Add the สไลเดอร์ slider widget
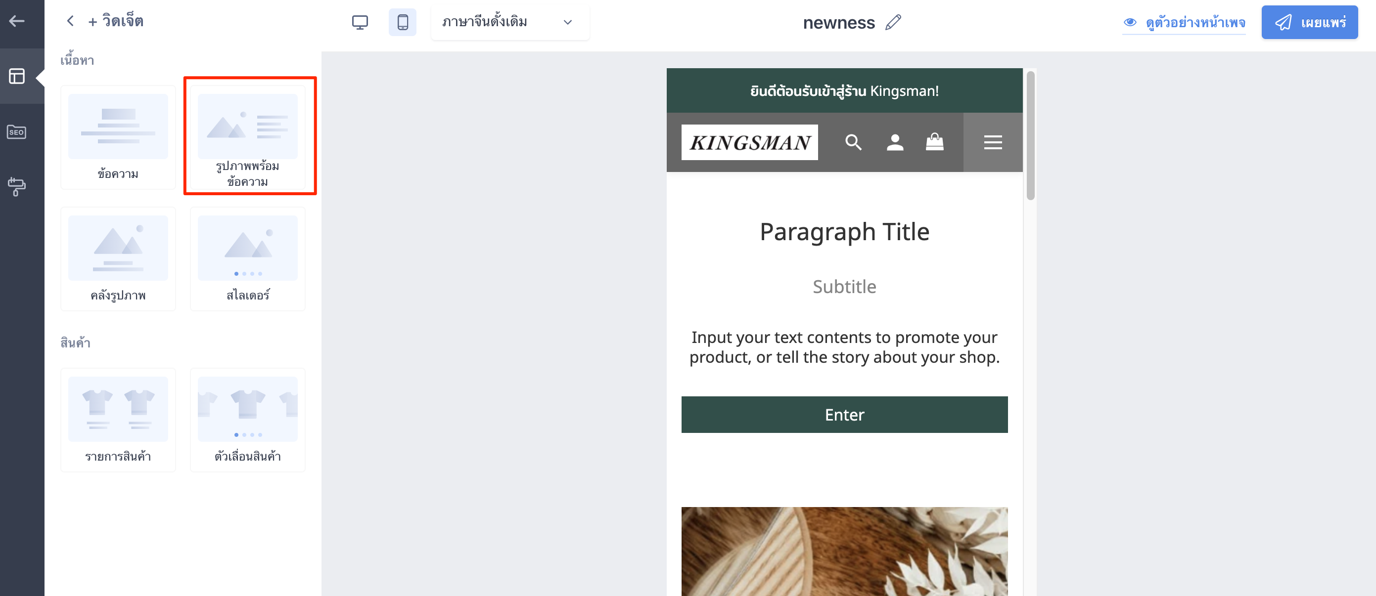This screenshot has width=1376, height=596. click(248, 259)
